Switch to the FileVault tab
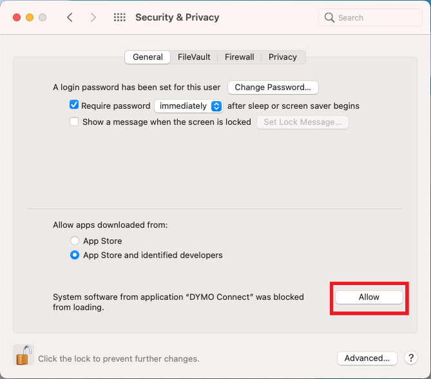 pos(194,57)
